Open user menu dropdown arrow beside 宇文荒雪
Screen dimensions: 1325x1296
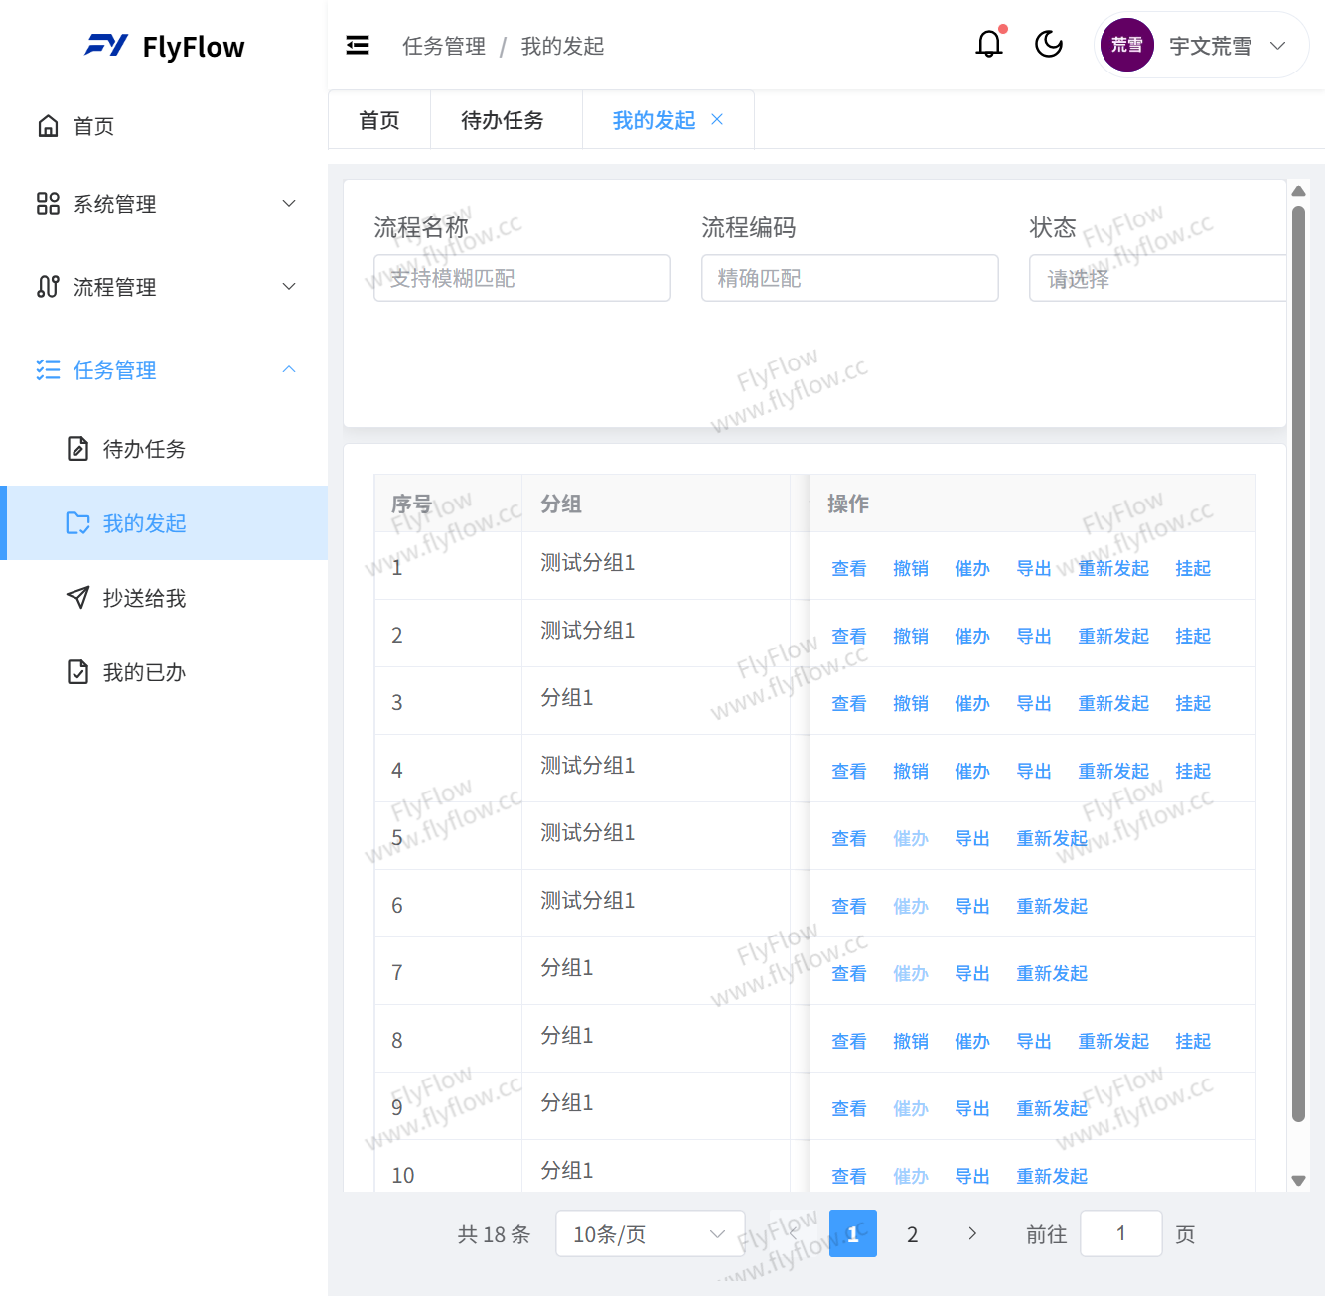[x=1278, y=46]
